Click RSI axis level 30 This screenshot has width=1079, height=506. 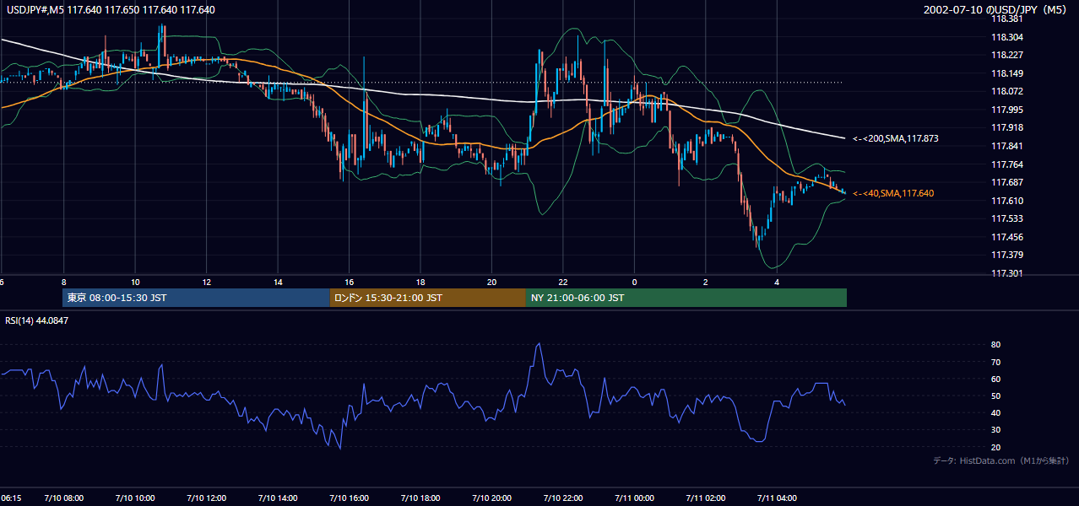click(x=995, y=430)
